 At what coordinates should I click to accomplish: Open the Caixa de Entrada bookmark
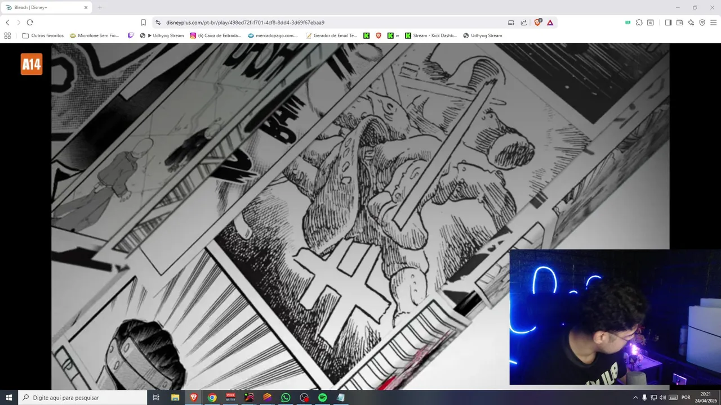pyautogui.click(x=216, y=35)
